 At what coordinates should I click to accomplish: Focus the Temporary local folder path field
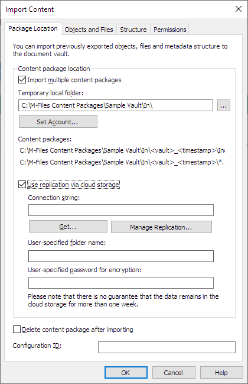pyautogui.click(x=116, y=105)
